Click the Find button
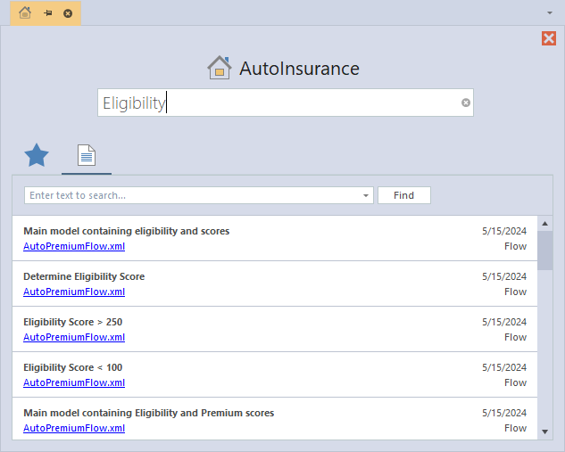 point(404,195)
